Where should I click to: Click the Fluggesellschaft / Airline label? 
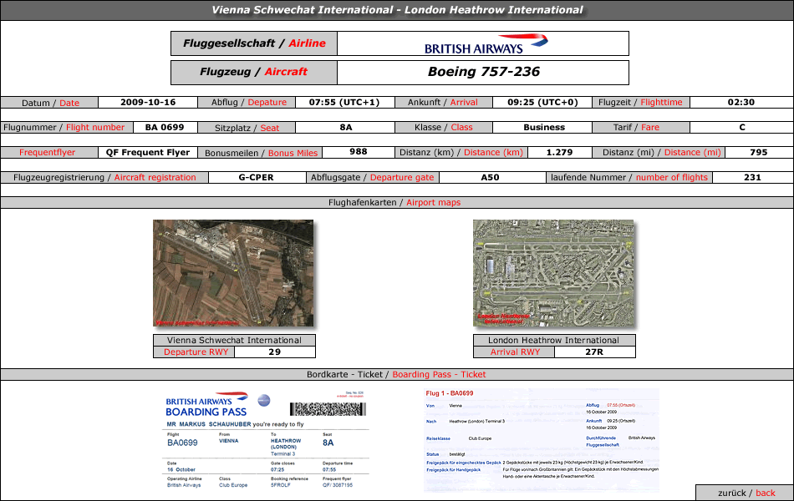(x=254, y=43)
